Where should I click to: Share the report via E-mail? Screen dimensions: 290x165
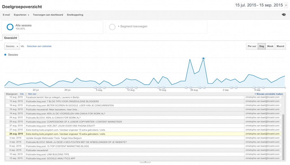point(6,15)
